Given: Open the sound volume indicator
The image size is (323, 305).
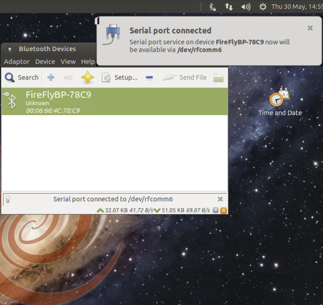Looking at the screenshot, I should (x=246, y=7).
